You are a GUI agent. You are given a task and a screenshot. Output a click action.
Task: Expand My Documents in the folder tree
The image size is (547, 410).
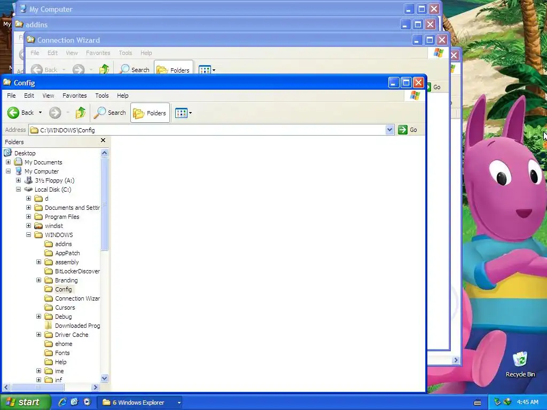(x=9, y=162)
